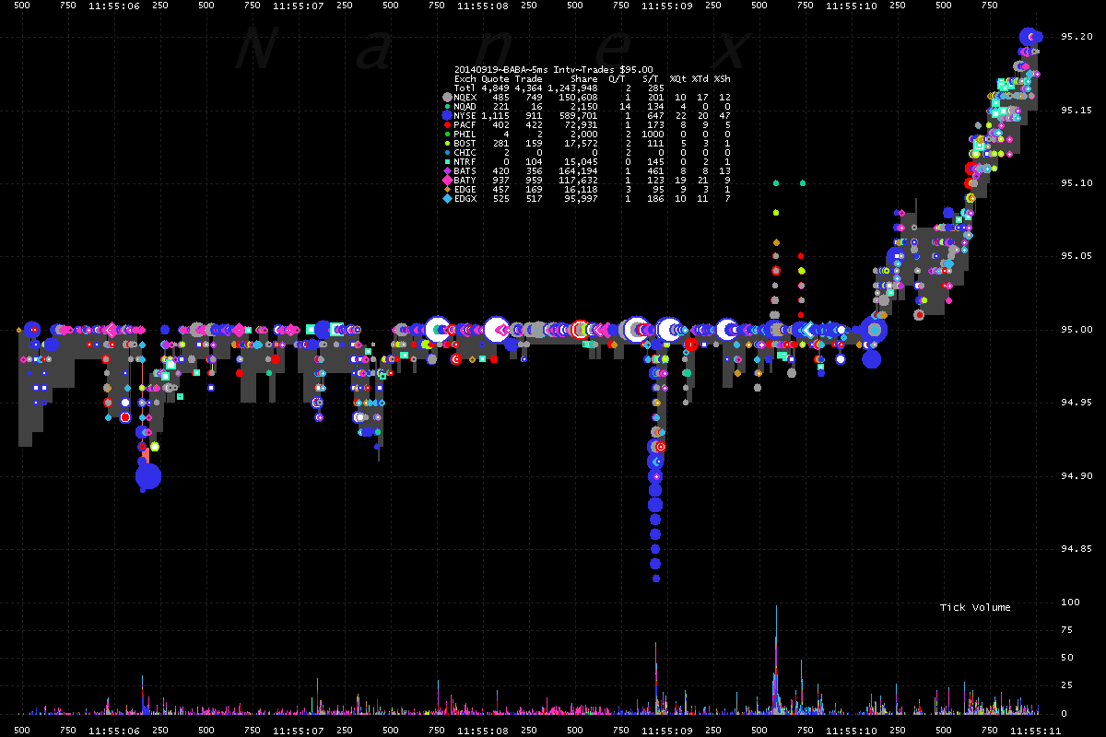Click the 'S/T' column header
Viewport: 1106px width, 737px height.
pyautogui.click(x=651, y=78)
